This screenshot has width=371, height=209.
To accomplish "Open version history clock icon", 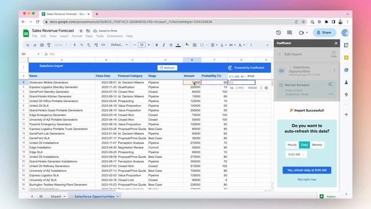I will tap(278, 33).
